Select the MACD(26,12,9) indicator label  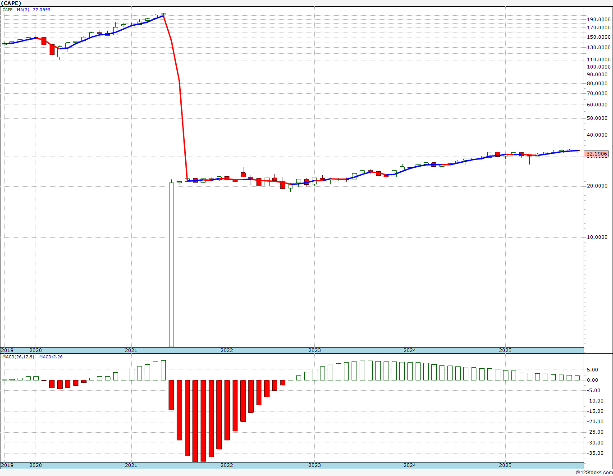(x=18, y=357)
